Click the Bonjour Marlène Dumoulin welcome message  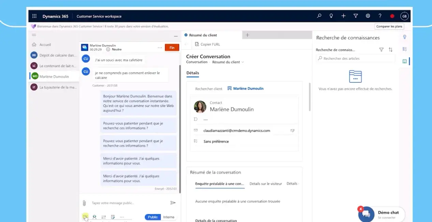pos(138,103)
